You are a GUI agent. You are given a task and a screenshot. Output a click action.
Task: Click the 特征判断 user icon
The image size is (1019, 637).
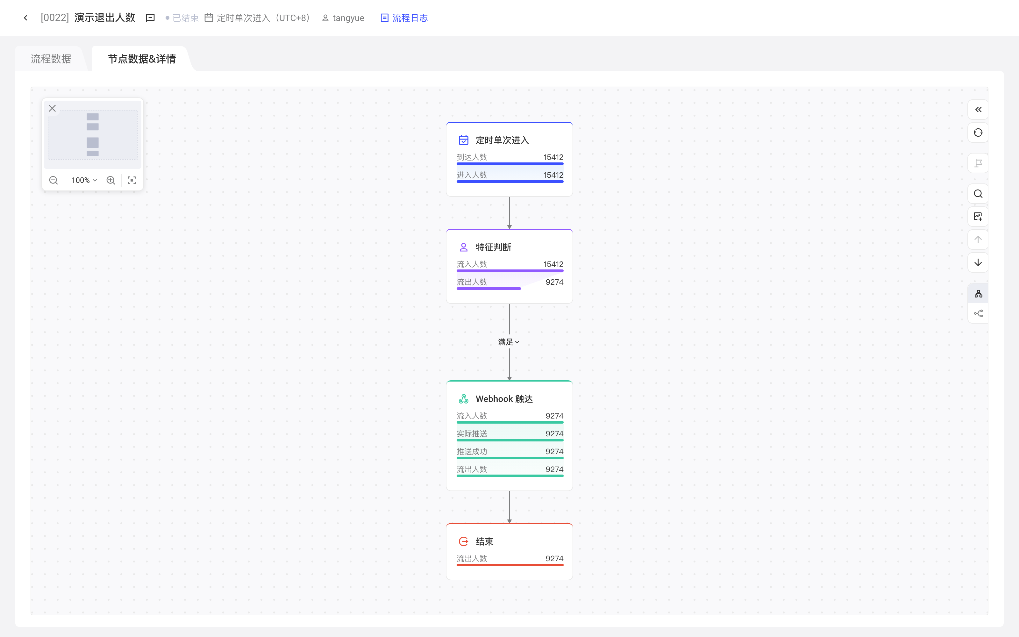pyautogui.click(x=464, y=247)
